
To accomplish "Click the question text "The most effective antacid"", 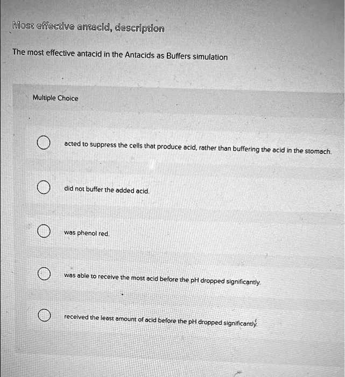I will pyautogui.click(x=119, y=56).
